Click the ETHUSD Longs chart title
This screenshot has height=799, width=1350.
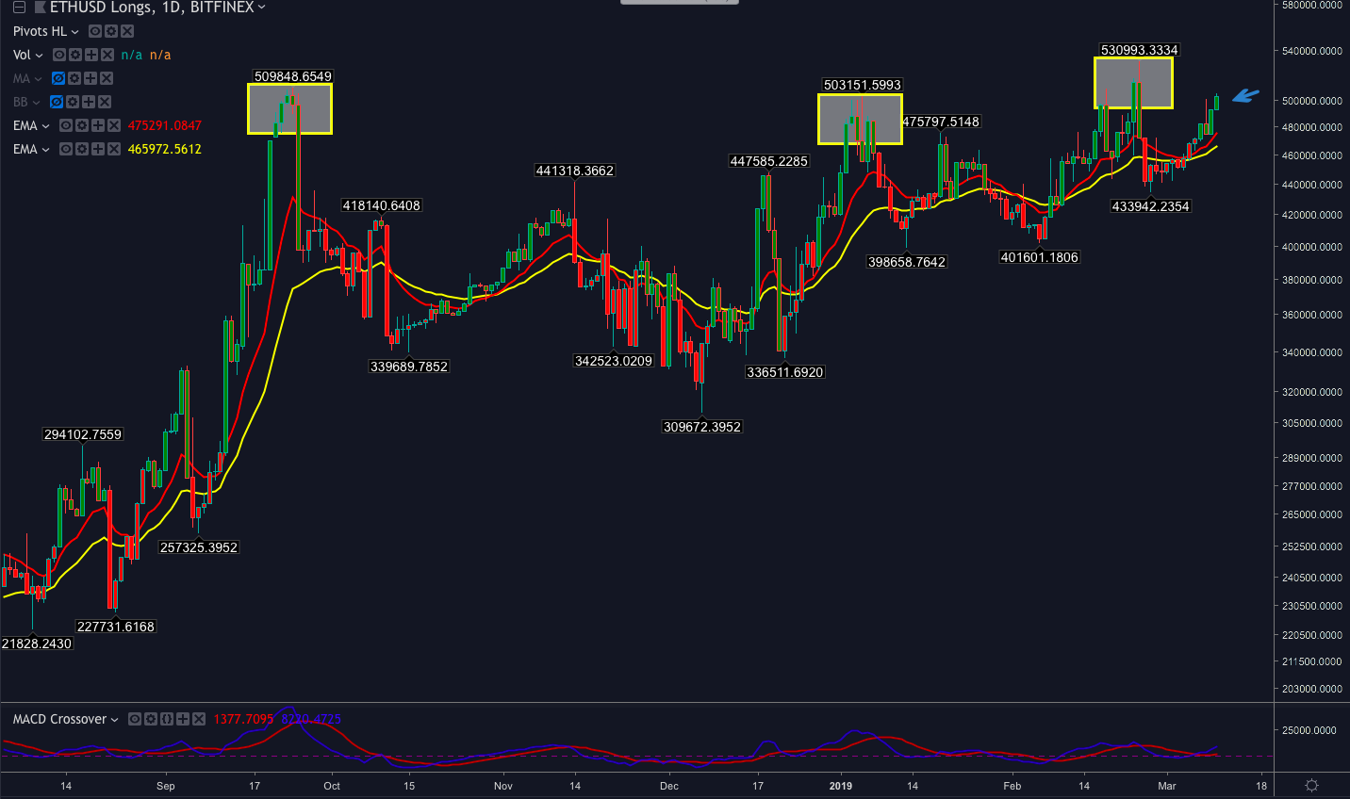point(151,8)
